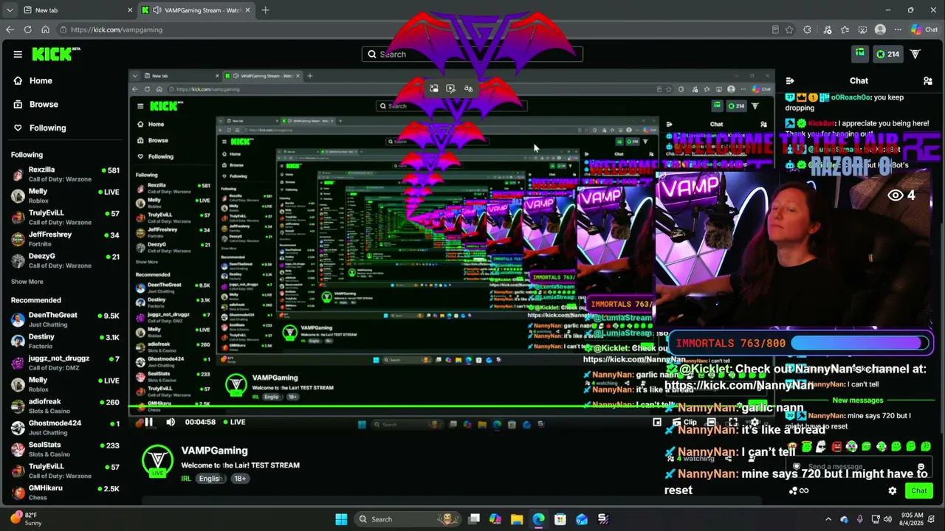Jump to LIVE in the player
Viewport: 945px width, 531px height.
pos(233,422)
